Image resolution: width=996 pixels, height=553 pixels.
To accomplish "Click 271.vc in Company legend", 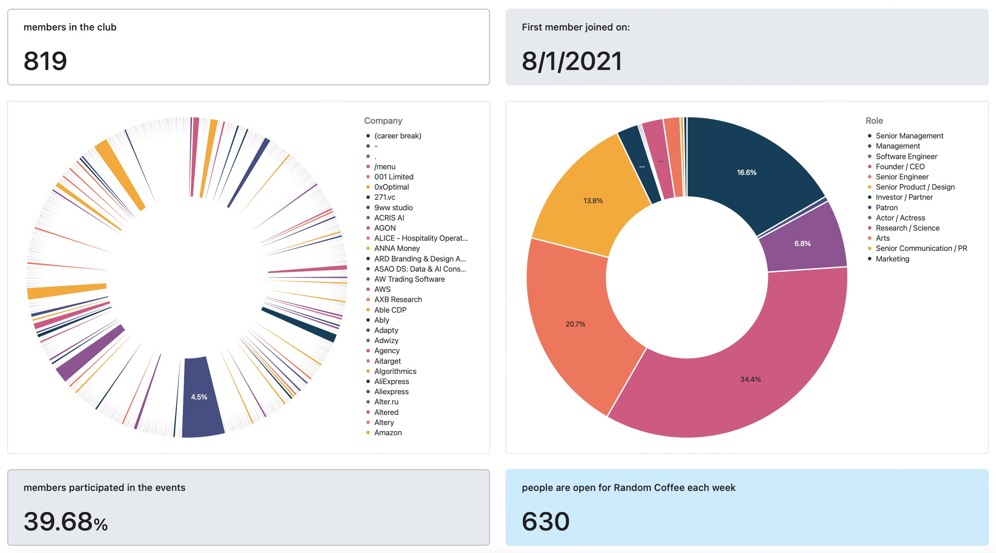I will [x=381, y=197].
